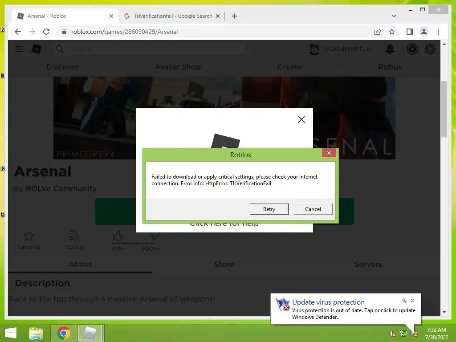Click Cancel in the Roblox error dialog
This screenshot has height=342, width=456.
coord(313,209)
